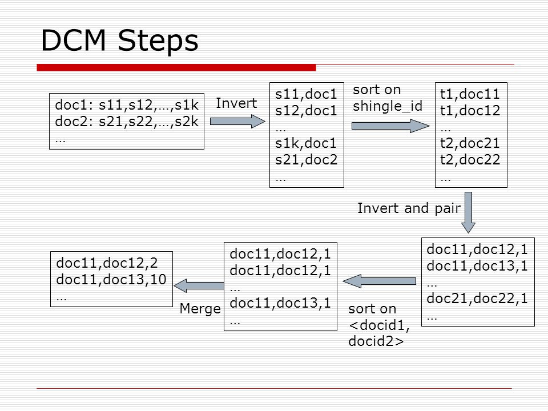This screenshot has width=548, height=411.
Task: Select the box containing doc21,doc22,1
Action: (478, 282)
